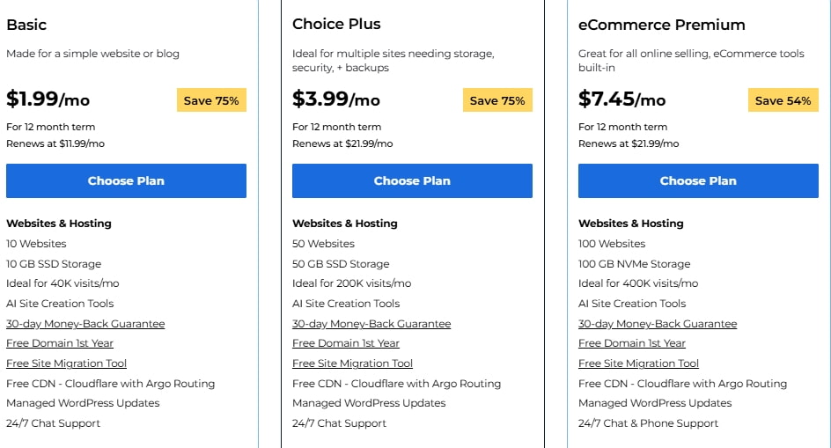This screenshot has height=448, width=831.
Task: Click the eCommerce Premium plan heading
Action: [x=661, y=25]
